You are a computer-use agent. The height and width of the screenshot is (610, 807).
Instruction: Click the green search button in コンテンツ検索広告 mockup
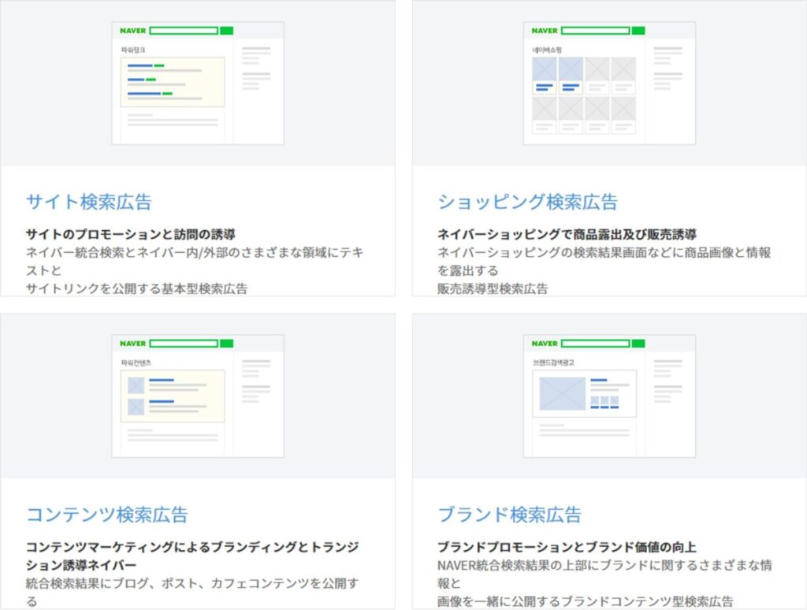225,343
